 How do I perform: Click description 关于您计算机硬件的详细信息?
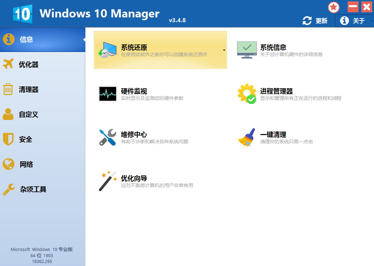click(291, 54)
